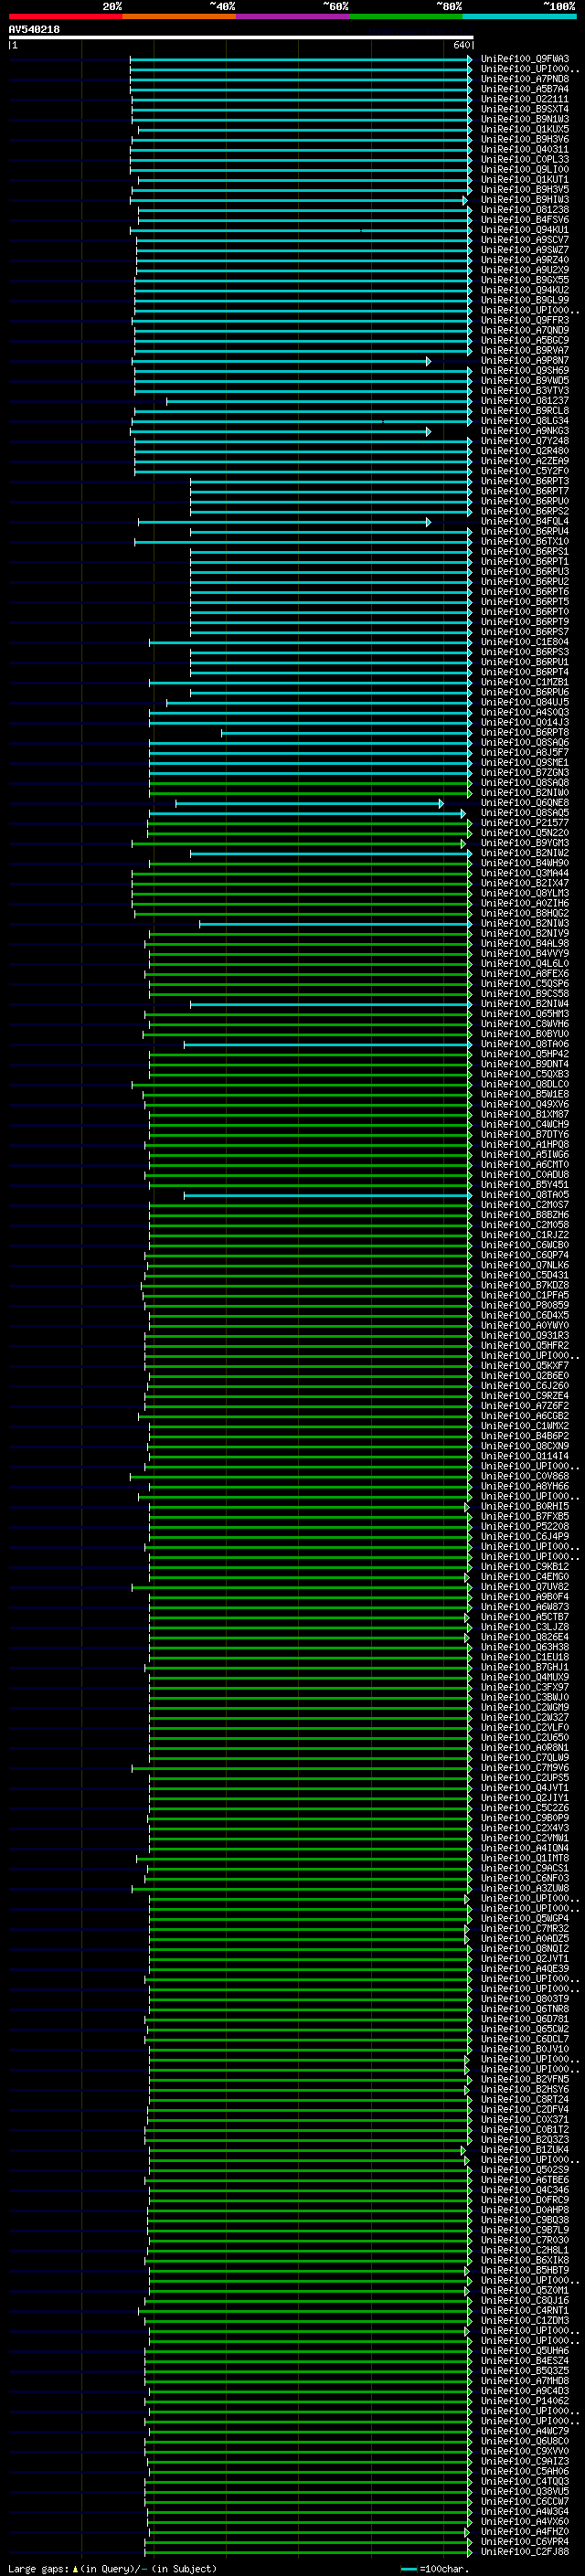Click hit label UniRef100_Q1KUT1

524,179
